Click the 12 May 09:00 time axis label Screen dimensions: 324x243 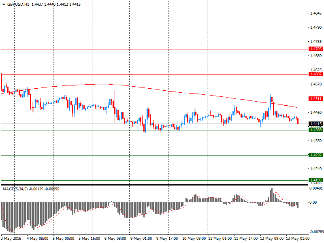click(x=272, y=239)
